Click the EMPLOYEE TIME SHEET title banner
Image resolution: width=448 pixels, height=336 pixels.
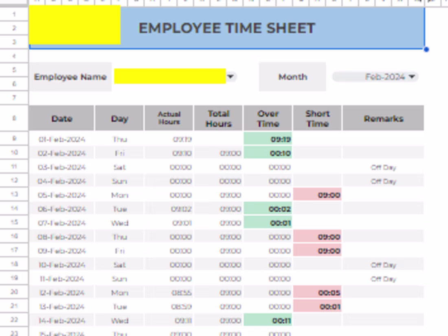(226, 28)
